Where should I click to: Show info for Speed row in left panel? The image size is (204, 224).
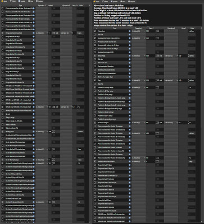34,114
